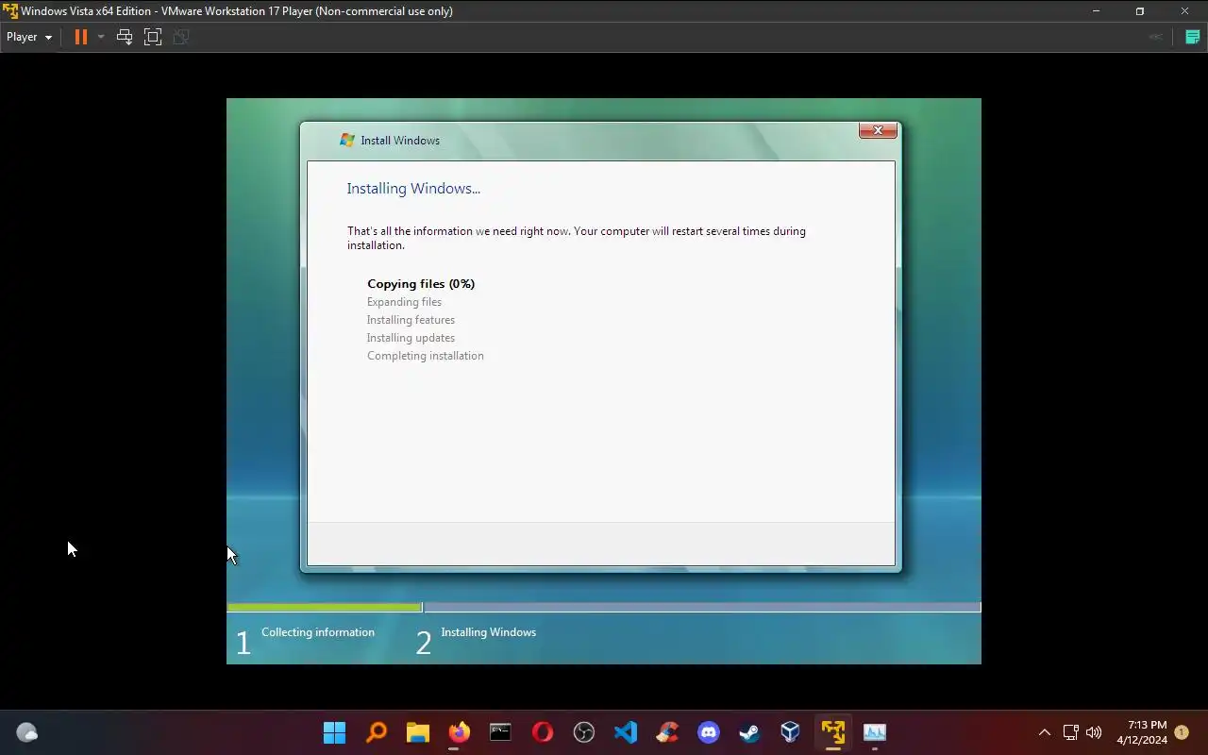Click the Windows flag icon in the Install Windows title
Image resolution: width=1208 pixels, height=755 pixels.
(x=347, y=140)
